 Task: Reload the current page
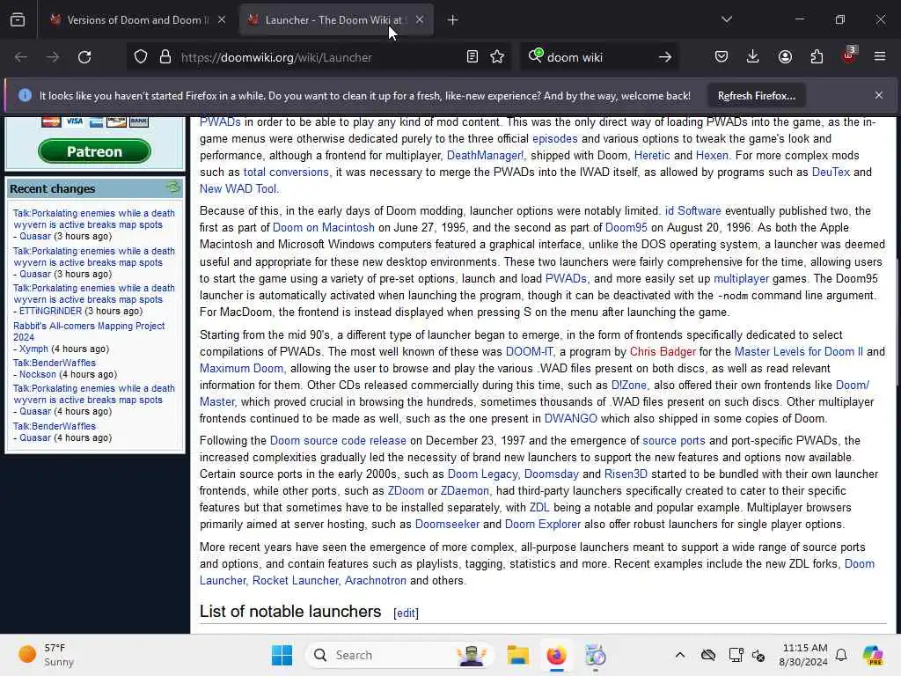coord(84,57)
